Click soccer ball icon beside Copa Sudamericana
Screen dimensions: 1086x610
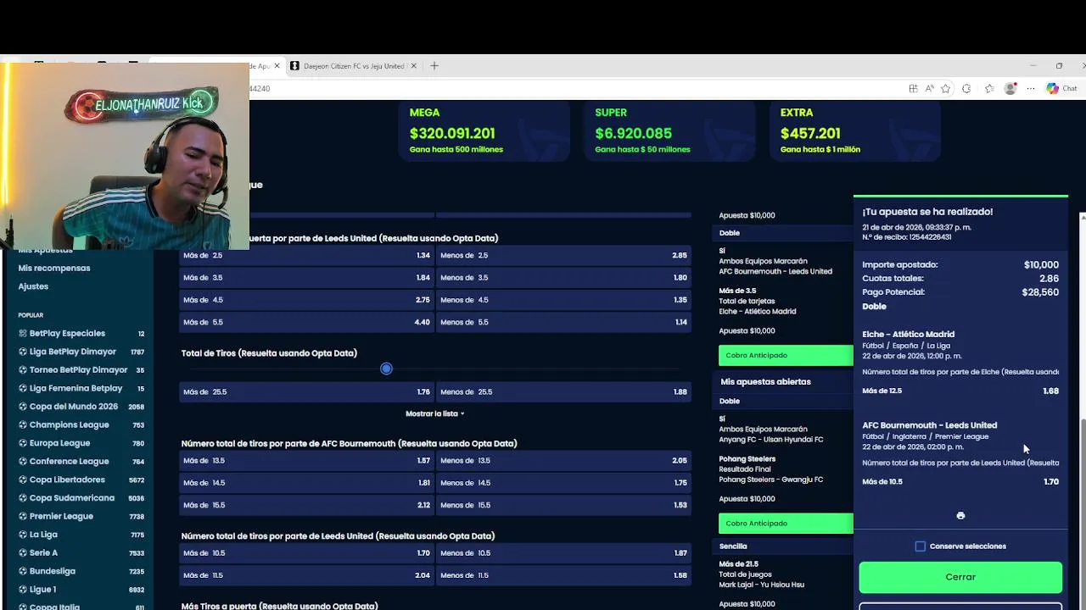point(23,498)
